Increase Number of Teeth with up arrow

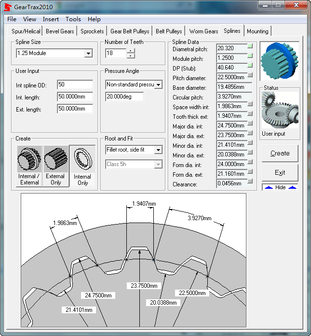pyautogui.click(x=131, y=51)
